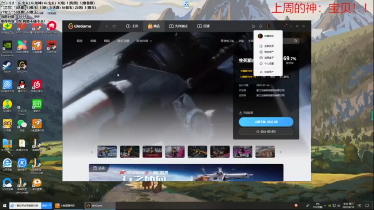Click the 关注 63.4万 follow button
374x210 pixels.
266,132
